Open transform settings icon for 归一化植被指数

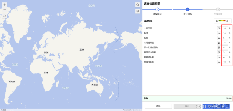pyautogui.click(x=219, y=47)
